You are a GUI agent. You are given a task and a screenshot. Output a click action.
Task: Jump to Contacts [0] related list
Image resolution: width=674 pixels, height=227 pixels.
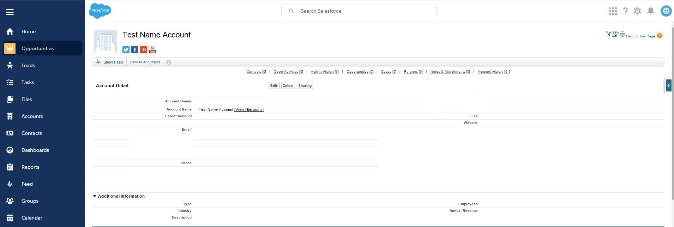(x=256, y=72)
